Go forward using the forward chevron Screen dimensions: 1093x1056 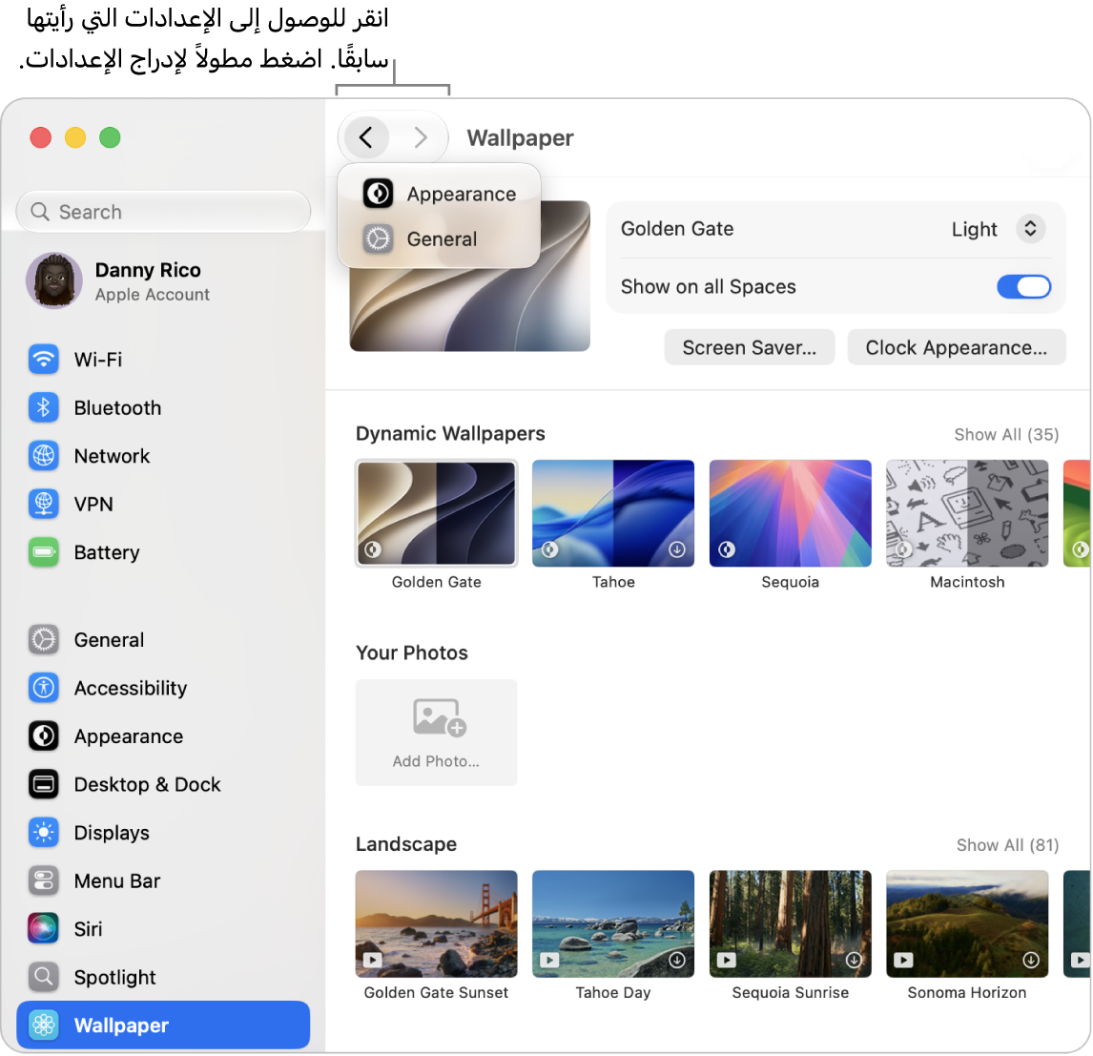click(421, 138)
